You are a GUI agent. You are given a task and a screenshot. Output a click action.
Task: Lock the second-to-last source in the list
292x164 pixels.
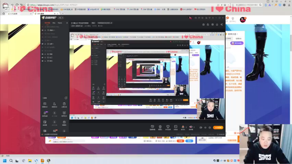point(45,58)
